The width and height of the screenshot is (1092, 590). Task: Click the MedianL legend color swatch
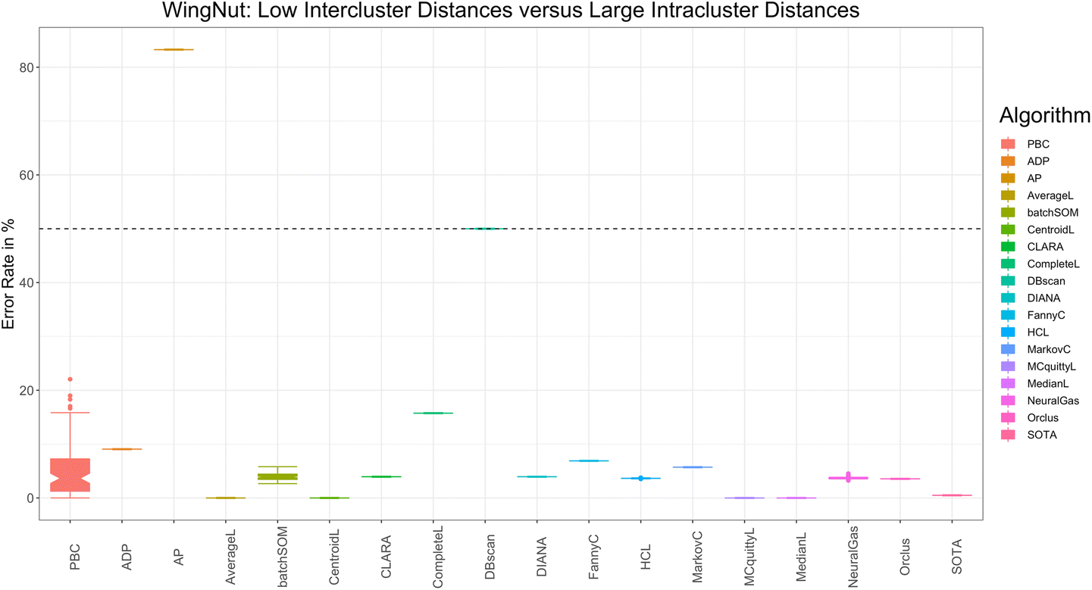click(x=1009, y=384)
